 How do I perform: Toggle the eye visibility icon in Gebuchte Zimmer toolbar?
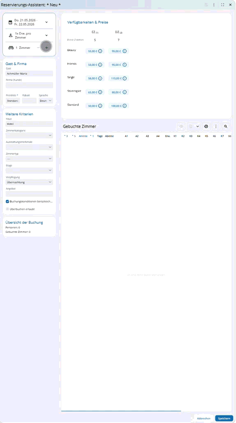pos(181,126)
